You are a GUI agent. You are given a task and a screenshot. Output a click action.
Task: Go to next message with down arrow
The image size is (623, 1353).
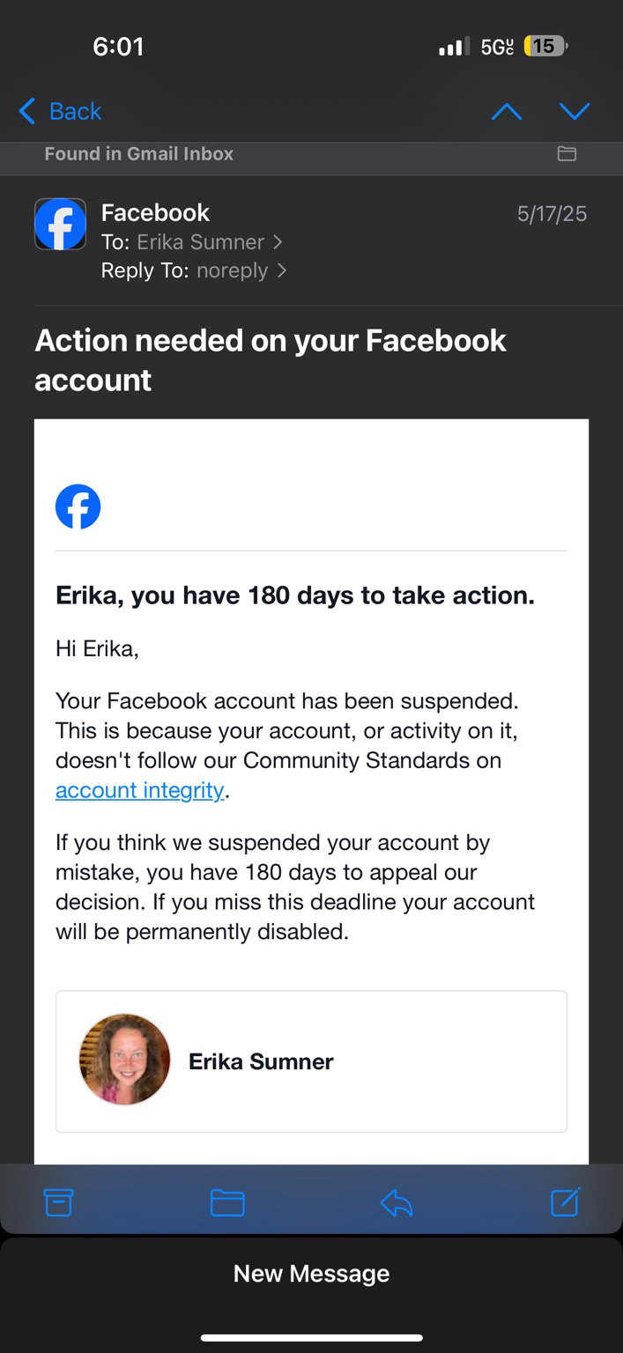[x=575, y=112]
